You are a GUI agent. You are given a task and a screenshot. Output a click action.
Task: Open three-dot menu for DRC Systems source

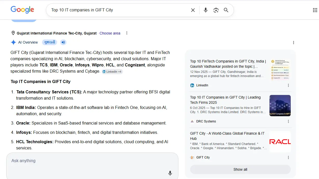click(x=288, y=121)
